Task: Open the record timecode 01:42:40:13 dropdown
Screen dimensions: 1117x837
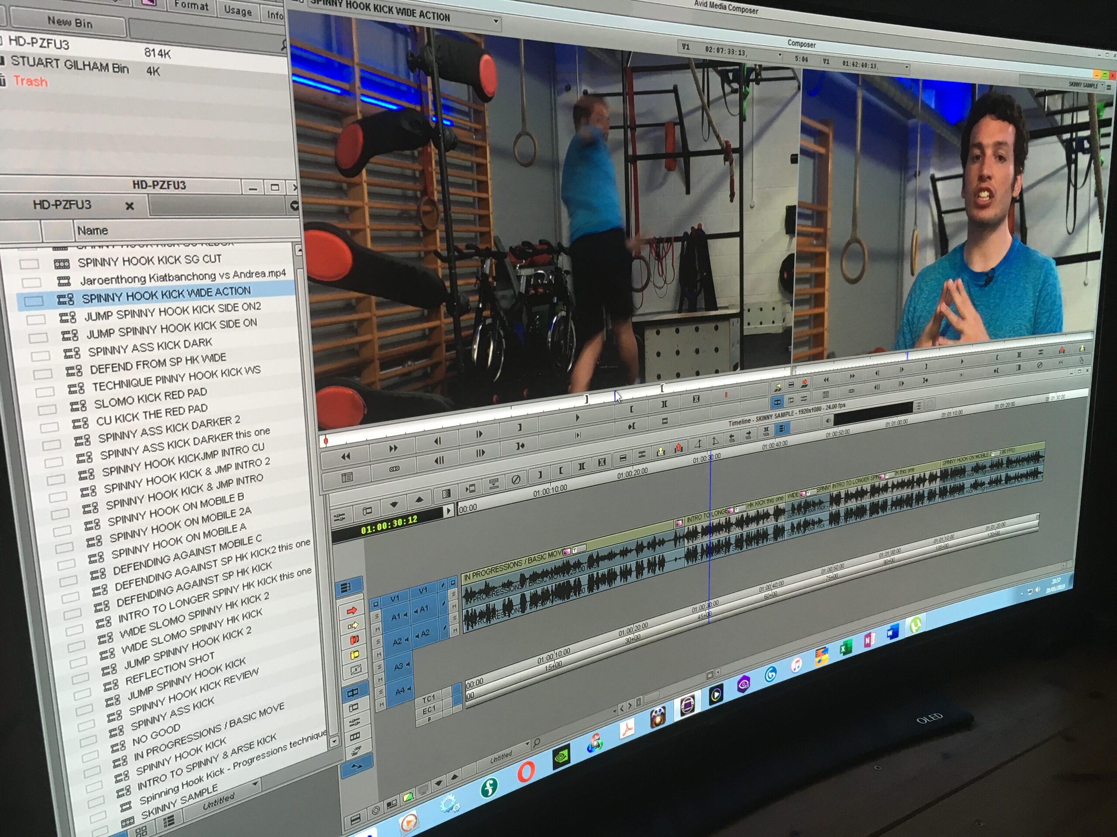Action: click(906, 67)
